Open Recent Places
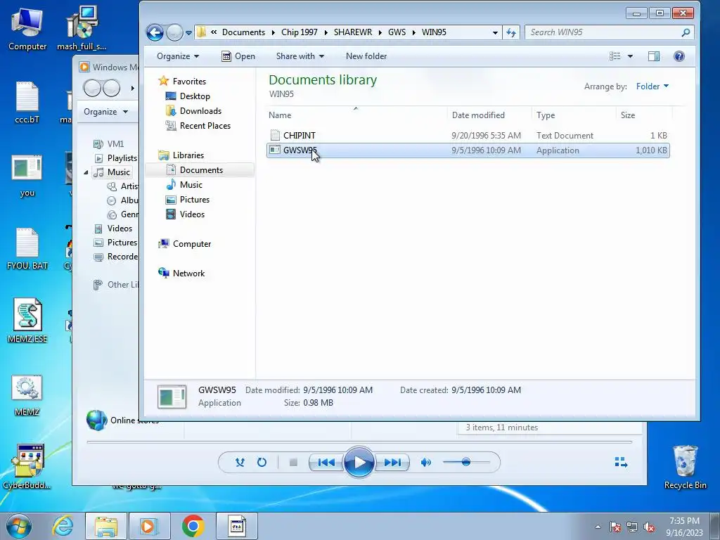 click(x=198, y=125)
